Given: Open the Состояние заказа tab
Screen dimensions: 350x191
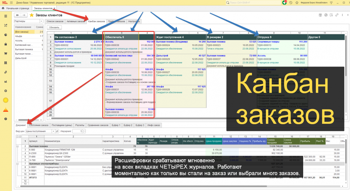Looking at the screenshot, I should 39,125.
